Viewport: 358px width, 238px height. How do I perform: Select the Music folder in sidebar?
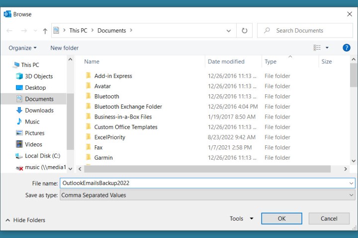(x=32, y=121)
